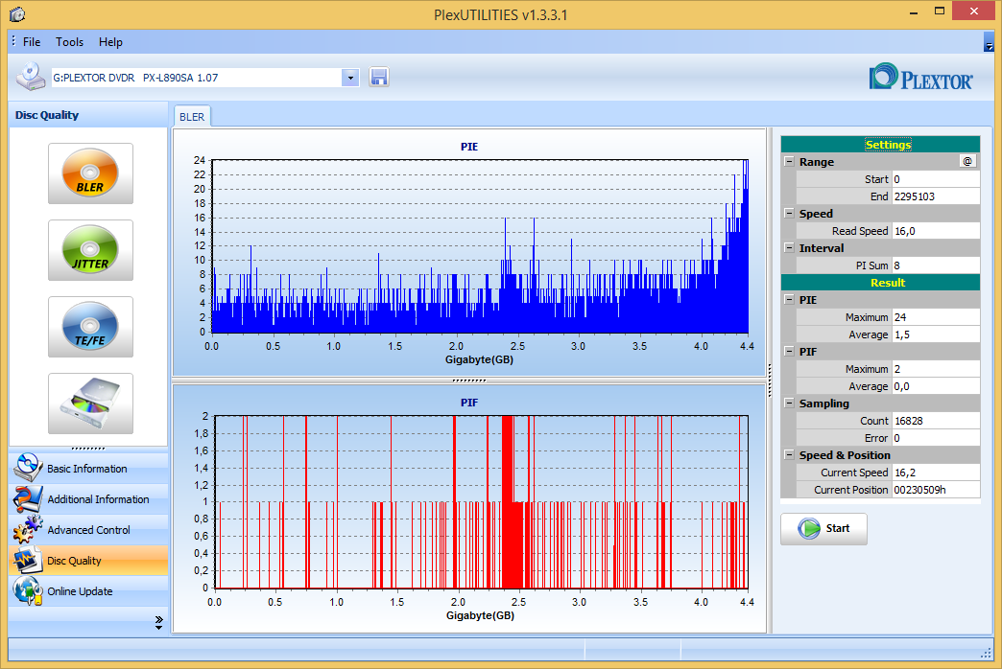The height and width of the screenshot is (669, 1002).
Task: Click the splitter between graphs and settings panel
Action: tap(770, 381)
